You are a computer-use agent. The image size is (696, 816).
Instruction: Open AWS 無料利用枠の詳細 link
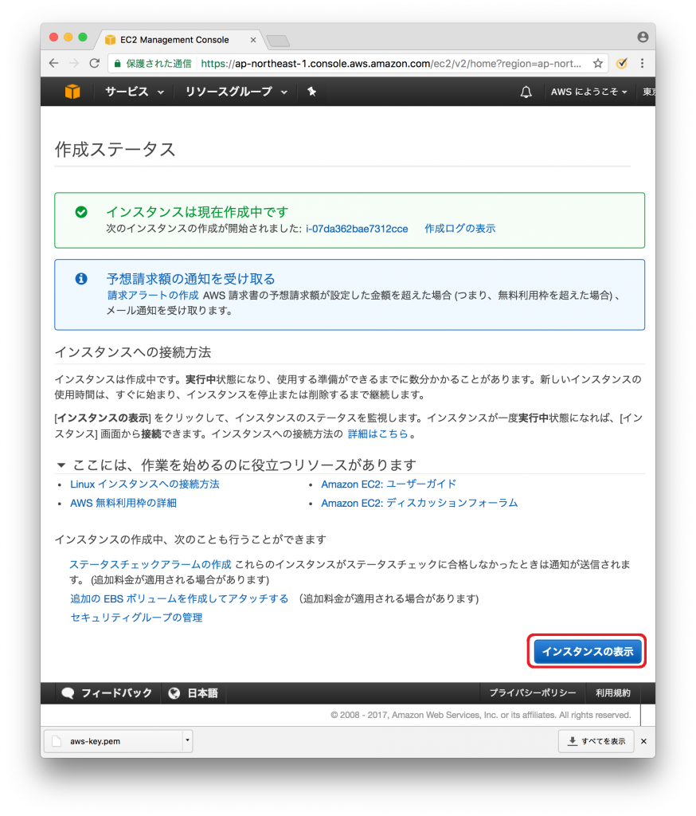[123, 504]
